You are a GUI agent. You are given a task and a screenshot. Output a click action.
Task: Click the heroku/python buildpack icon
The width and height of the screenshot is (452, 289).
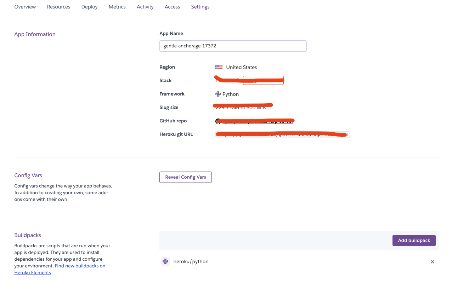165,262
